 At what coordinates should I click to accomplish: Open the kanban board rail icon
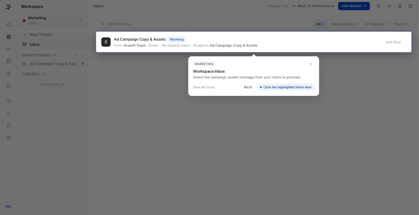pos(9,49)
